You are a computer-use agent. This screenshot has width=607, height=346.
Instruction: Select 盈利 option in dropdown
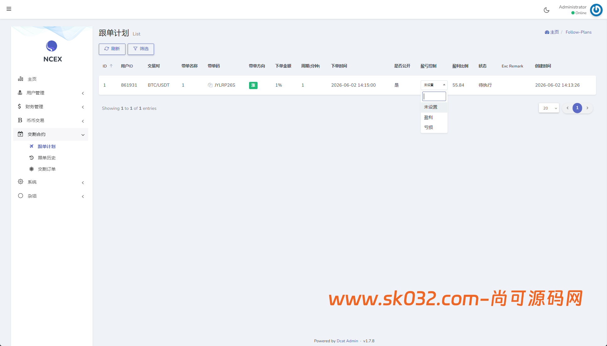(434, 117)
